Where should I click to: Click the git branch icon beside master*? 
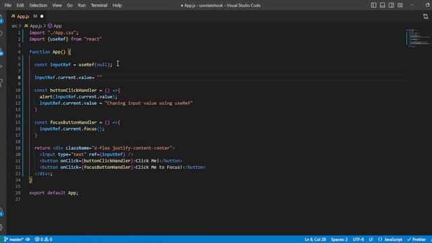tap(5, 239)
